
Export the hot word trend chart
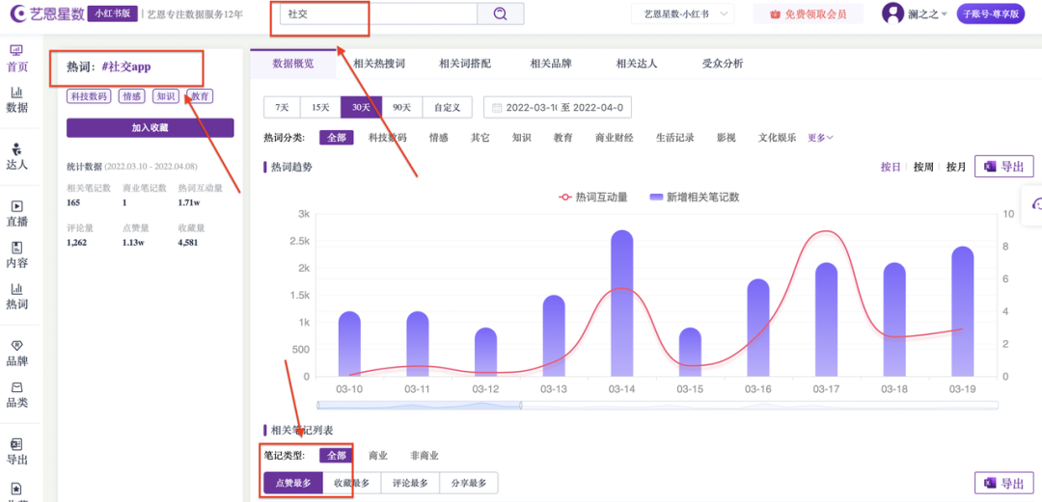pos(1004,167)
